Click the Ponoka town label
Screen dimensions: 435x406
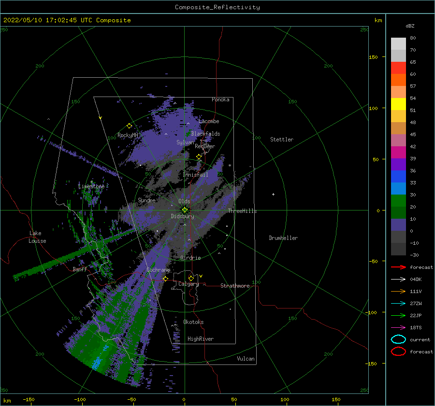(220, 99)
